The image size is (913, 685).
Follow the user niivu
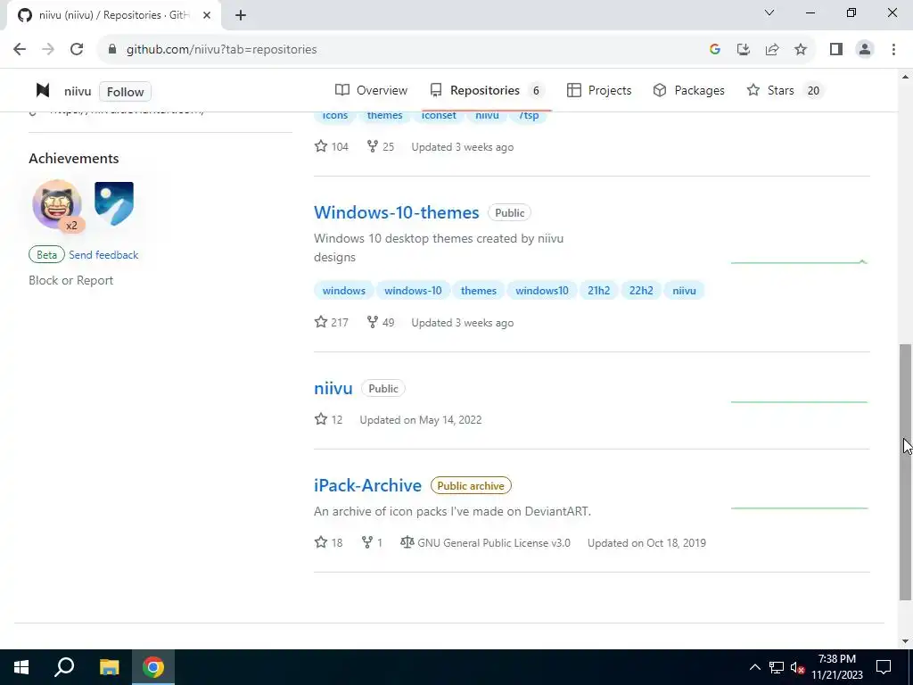tap(125, 92)
